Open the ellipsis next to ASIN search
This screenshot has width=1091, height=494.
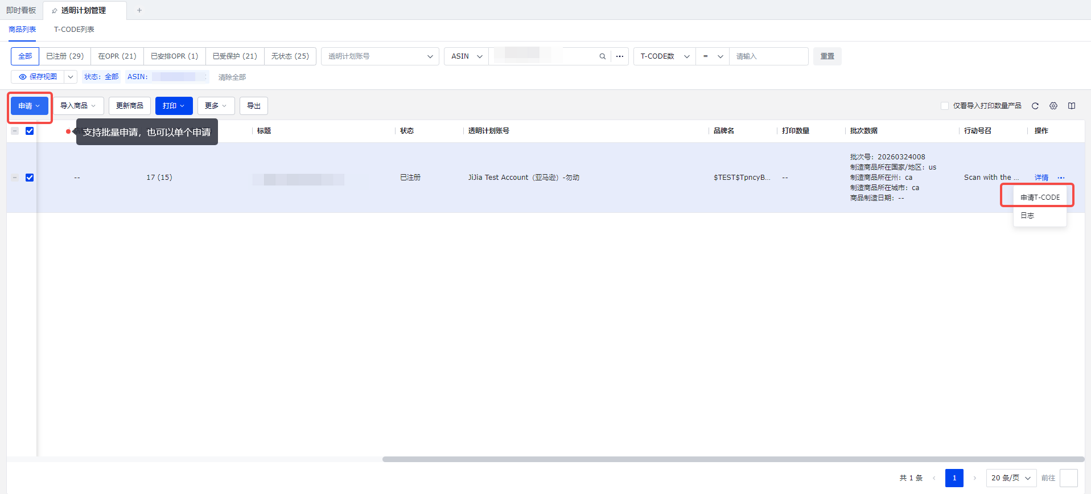point(620,56)
